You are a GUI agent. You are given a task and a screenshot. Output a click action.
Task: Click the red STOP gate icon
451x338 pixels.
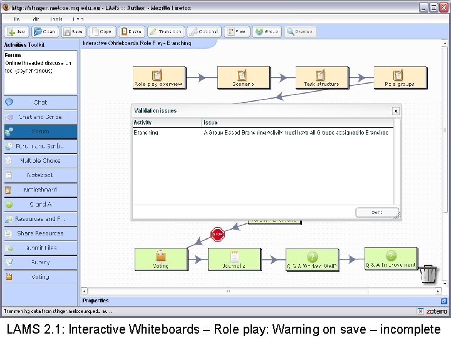pyautogui.click(x=217, y=234)
